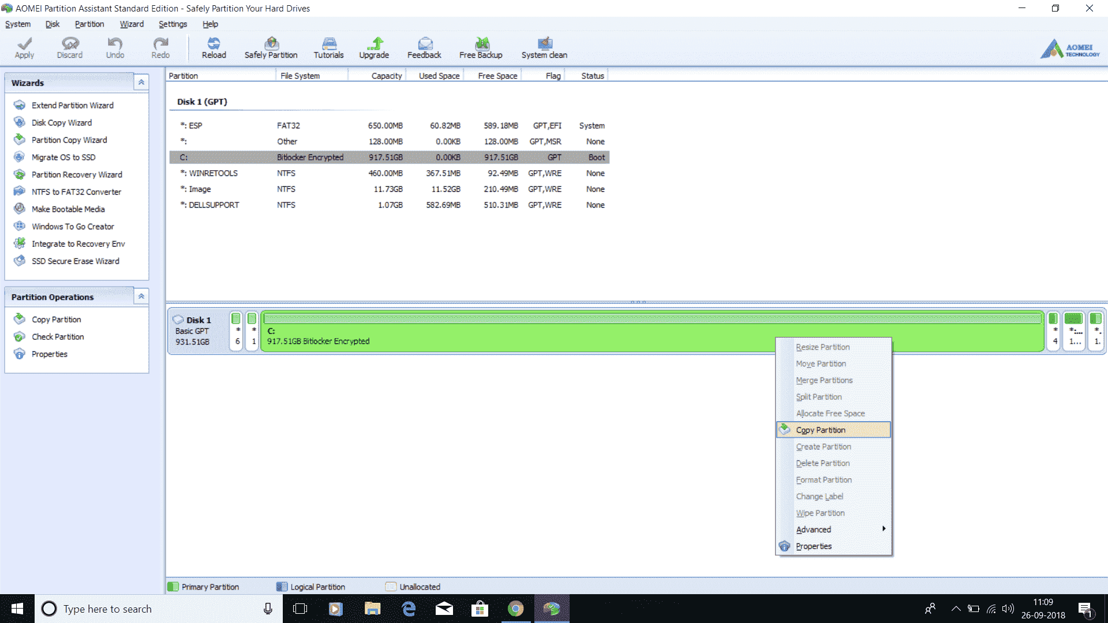1108x623 pixels.
Task: Click the Partition column header
Action: tap(220, 76)
